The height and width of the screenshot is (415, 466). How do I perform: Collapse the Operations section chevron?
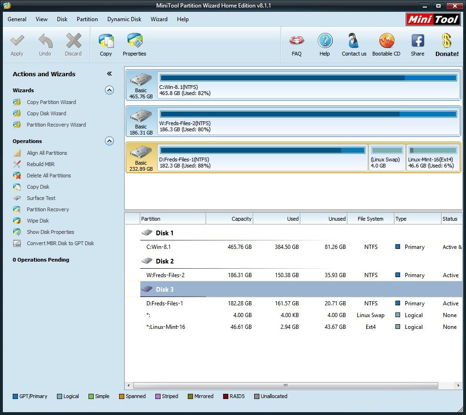point(109,141)
